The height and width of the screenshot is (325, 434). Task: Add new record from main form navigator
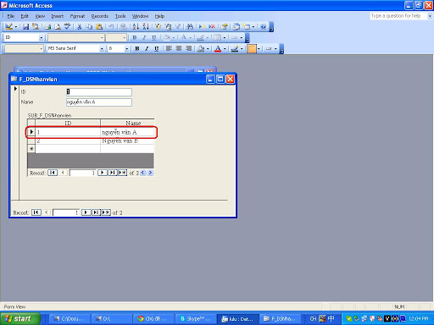tap(106, 212)
